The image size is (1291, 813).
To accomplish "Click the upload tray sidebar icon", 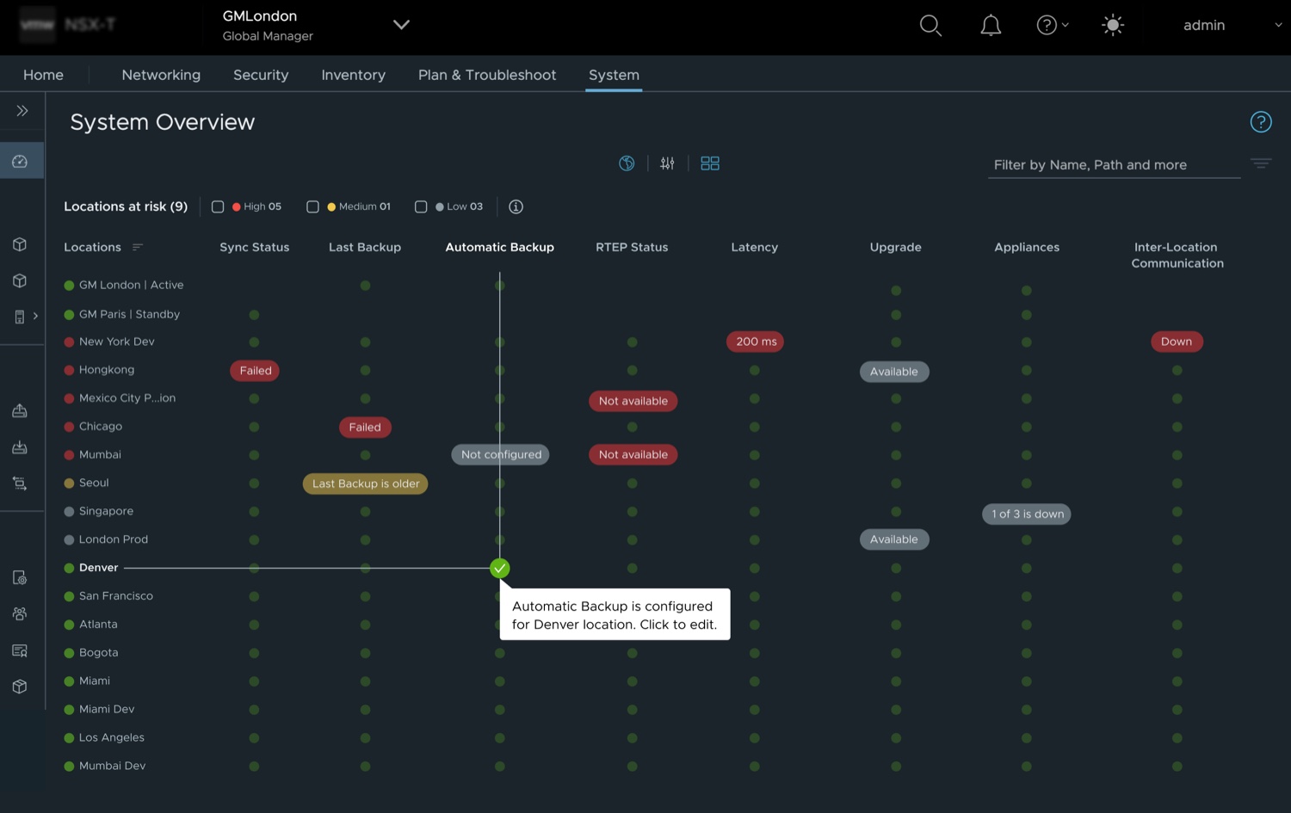I will [20, 410].
